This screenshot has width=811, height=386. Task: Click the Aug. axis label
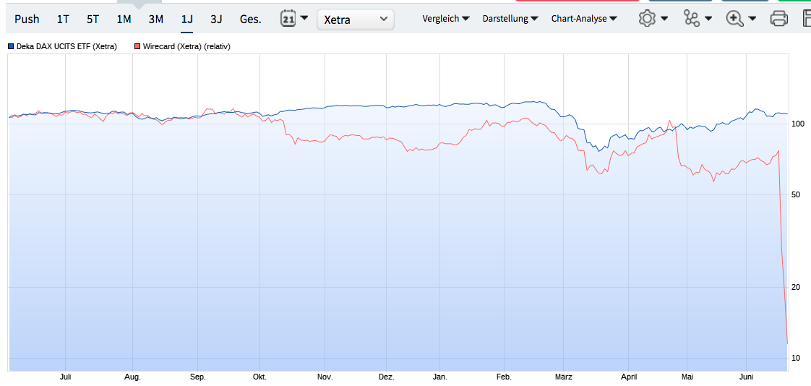[x=133, y=377]
